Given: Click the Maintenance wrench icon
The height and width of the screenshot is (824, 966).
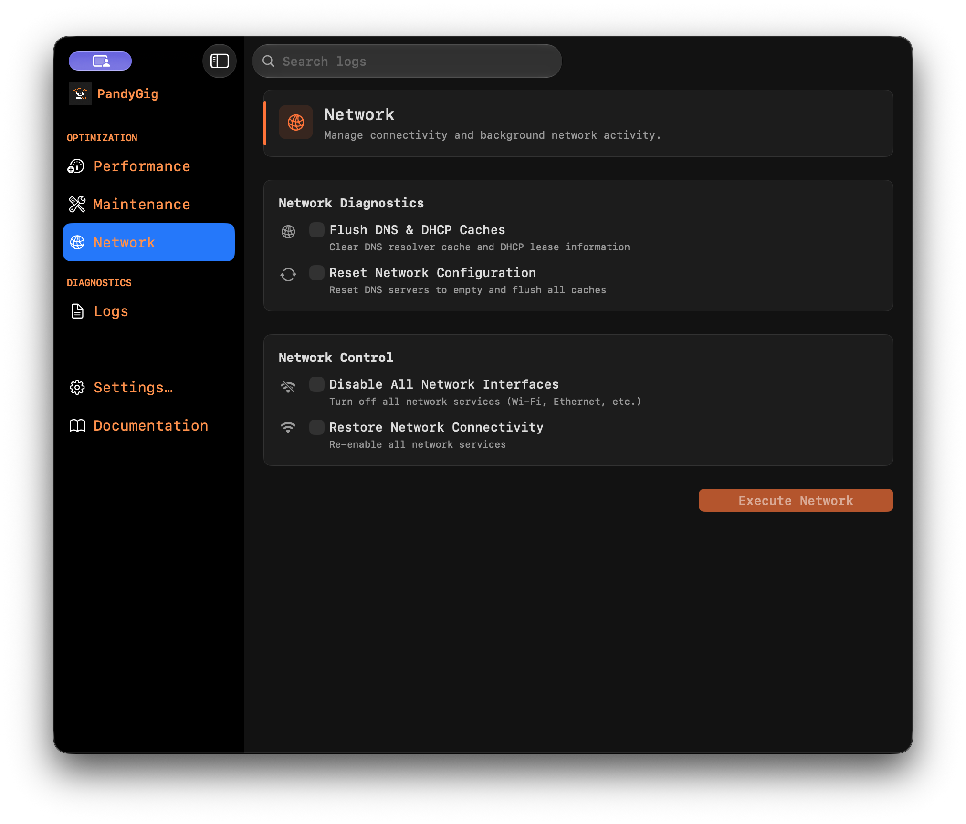Looking at the screenshot, I should (x=77, y=205).
